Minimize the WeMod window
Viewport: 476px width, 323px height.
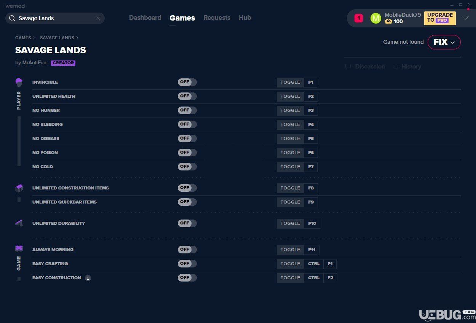click(x=452, y=5)
